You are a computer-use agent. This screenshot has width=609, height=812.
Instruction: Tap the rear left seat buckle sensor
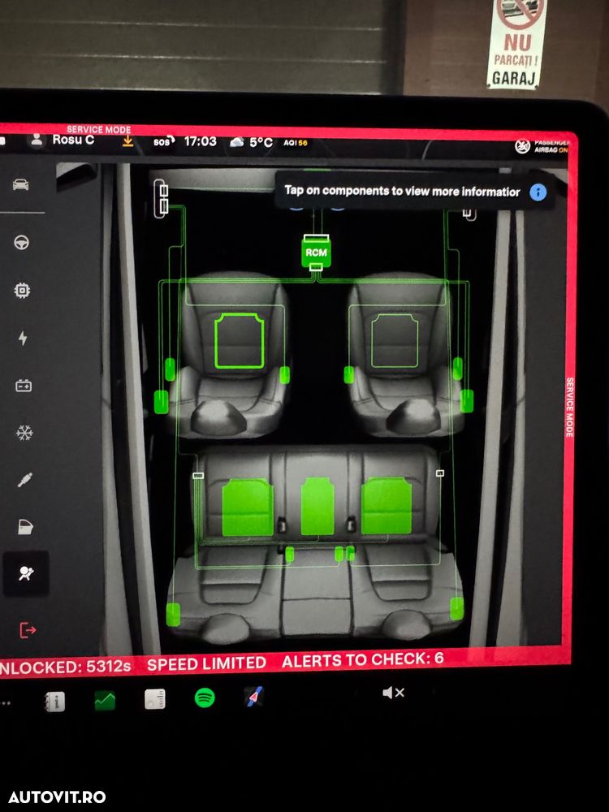click(x=290, y=555)
